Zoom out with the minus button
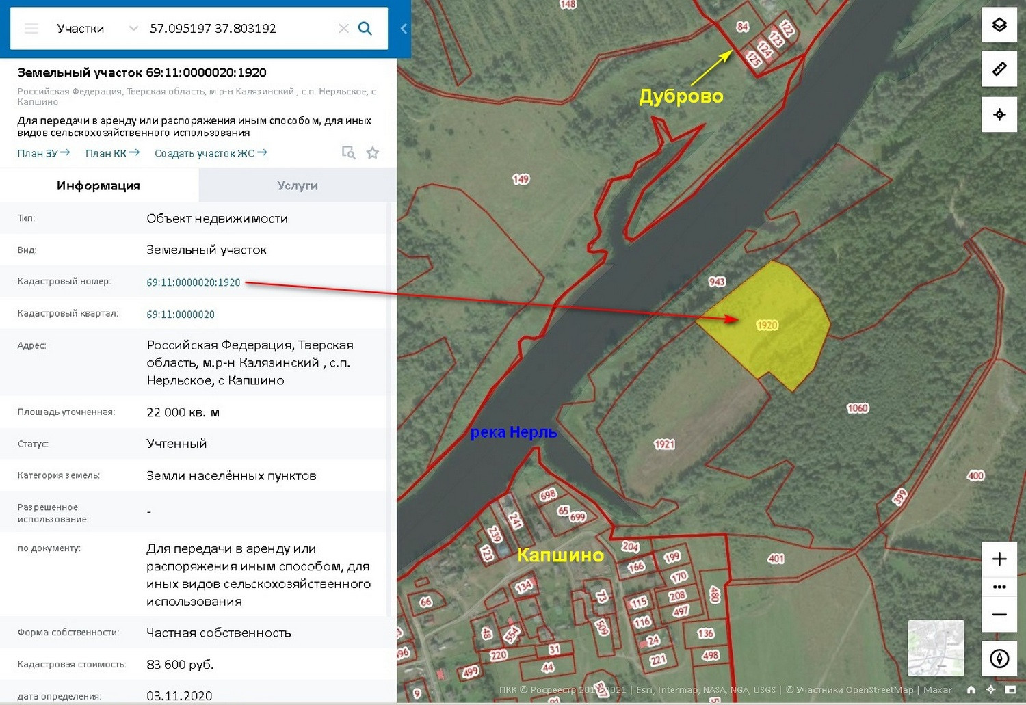 [x=999, y=615]
